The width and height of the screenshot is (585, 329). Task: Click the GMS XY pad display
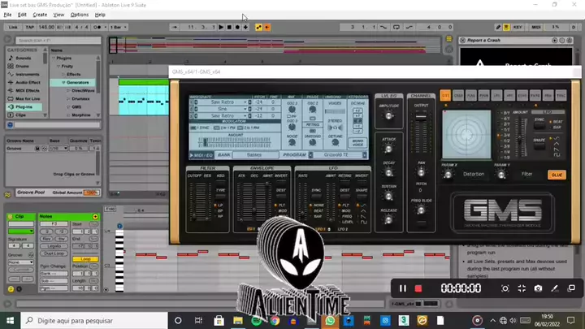[x=466, y=135]
